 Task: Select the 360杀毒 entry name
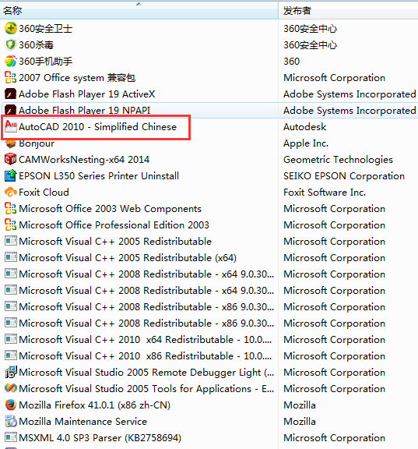click(x=36, y=45)
